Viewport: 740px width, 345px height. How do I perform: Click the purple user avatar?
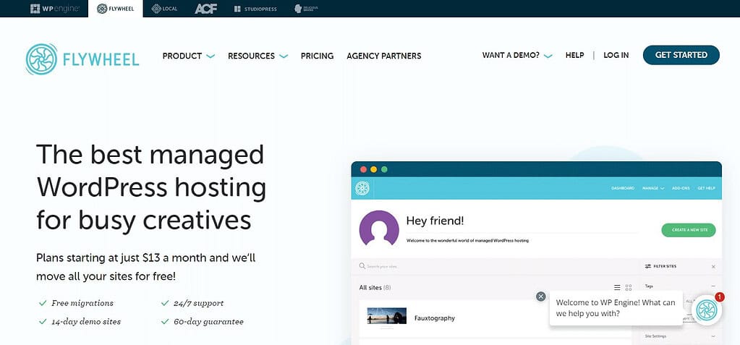point(379,229)
